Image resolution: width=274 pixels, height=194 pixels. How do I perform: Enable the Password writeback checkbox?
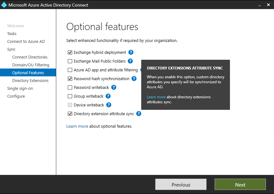click(x=70, y=87)
